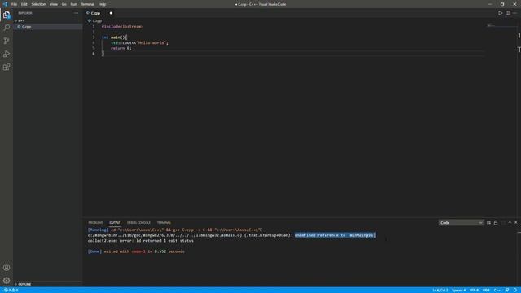Screen dimensions: 521x293
Task: Select C.cpp file in Explorer tree
Action: (47, 27)
